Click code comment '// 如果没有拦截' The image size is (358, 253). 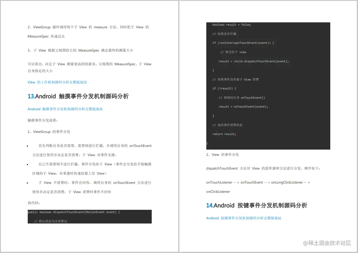pos(224,34)
